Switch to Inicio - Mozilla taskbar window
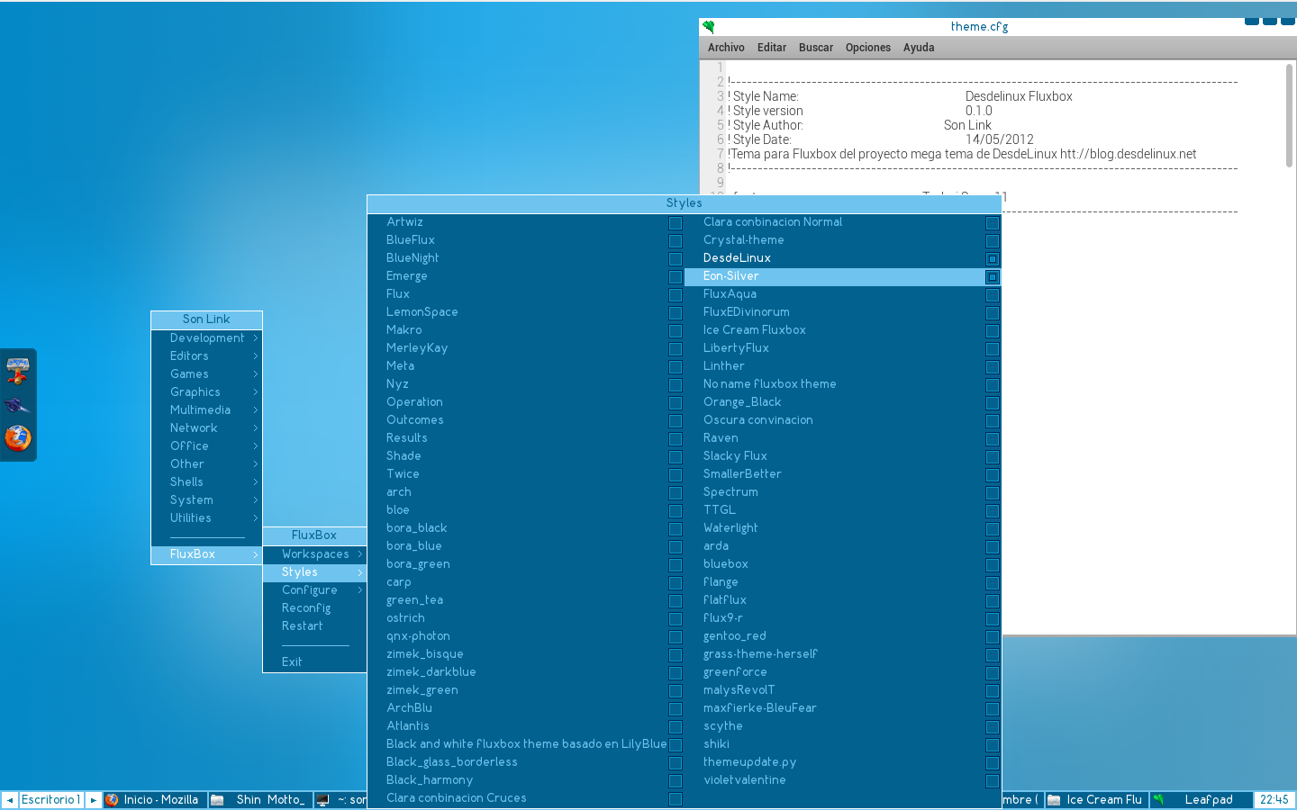 coord(155,800)
